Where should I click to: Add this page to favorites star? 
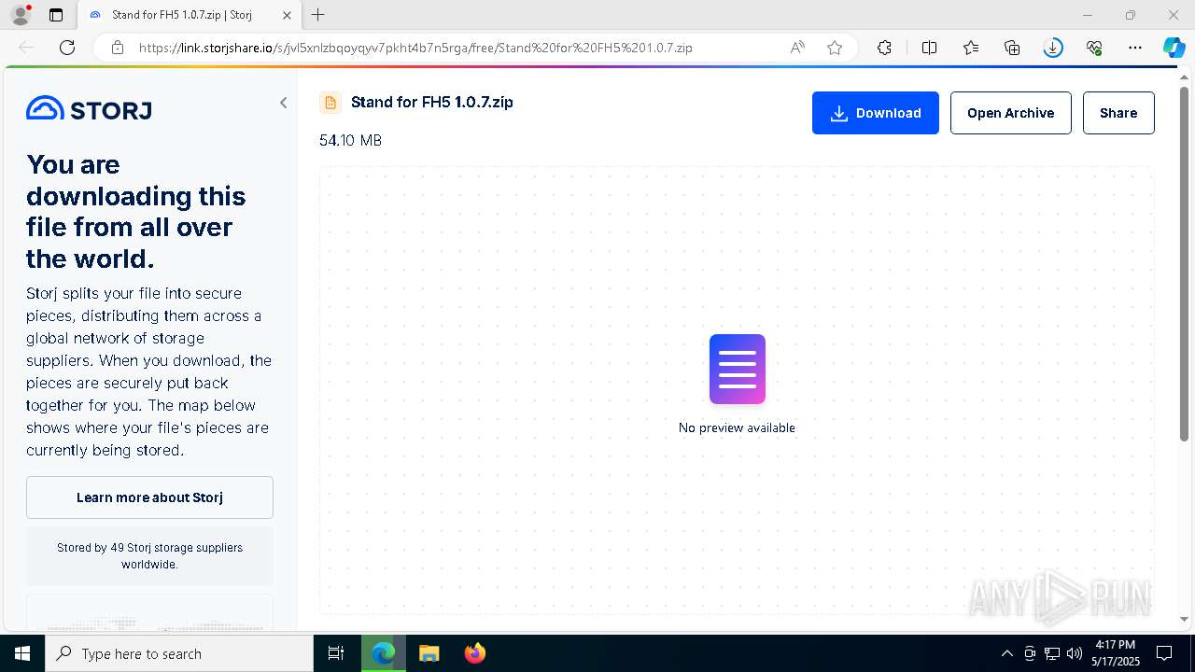[x=835, y=48]
